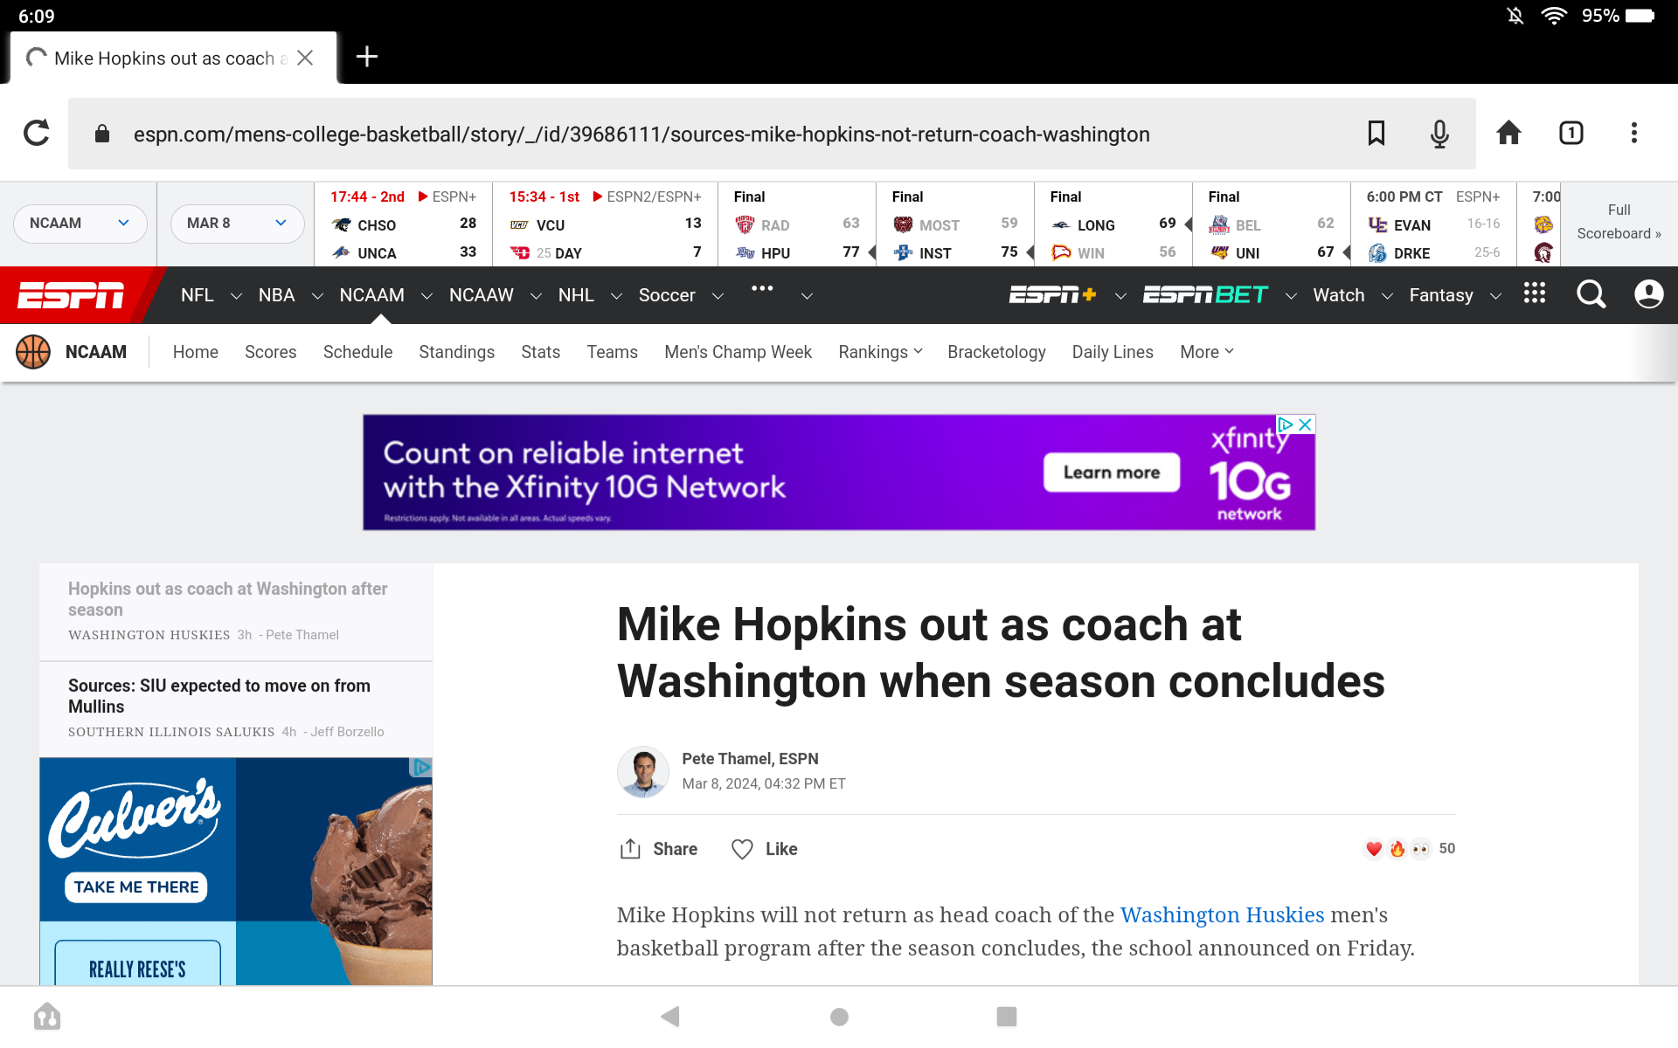
Task: Reload the page with the browser refresh icon
Action: coord(37,134)
